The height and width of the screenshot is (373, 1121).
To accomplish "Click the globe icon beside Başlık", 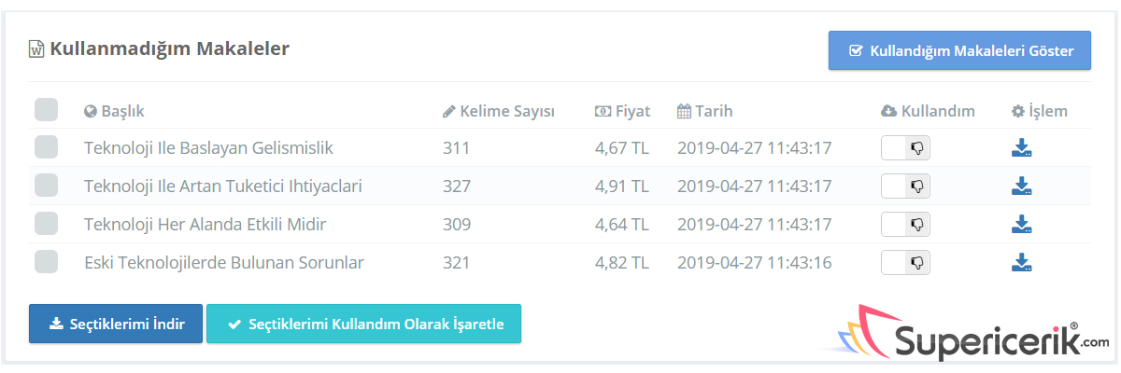I will (x=91, y=112).
